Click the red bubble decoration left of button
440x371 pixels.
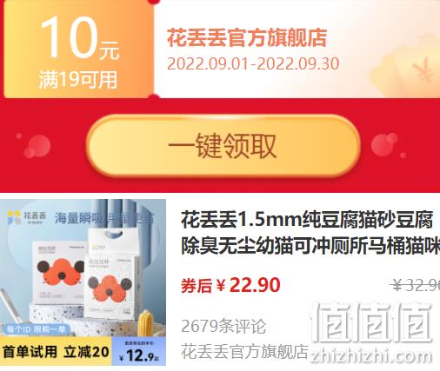(35, 145)
